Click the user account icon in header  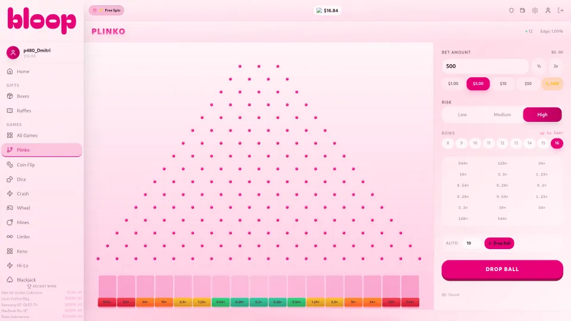548,11
